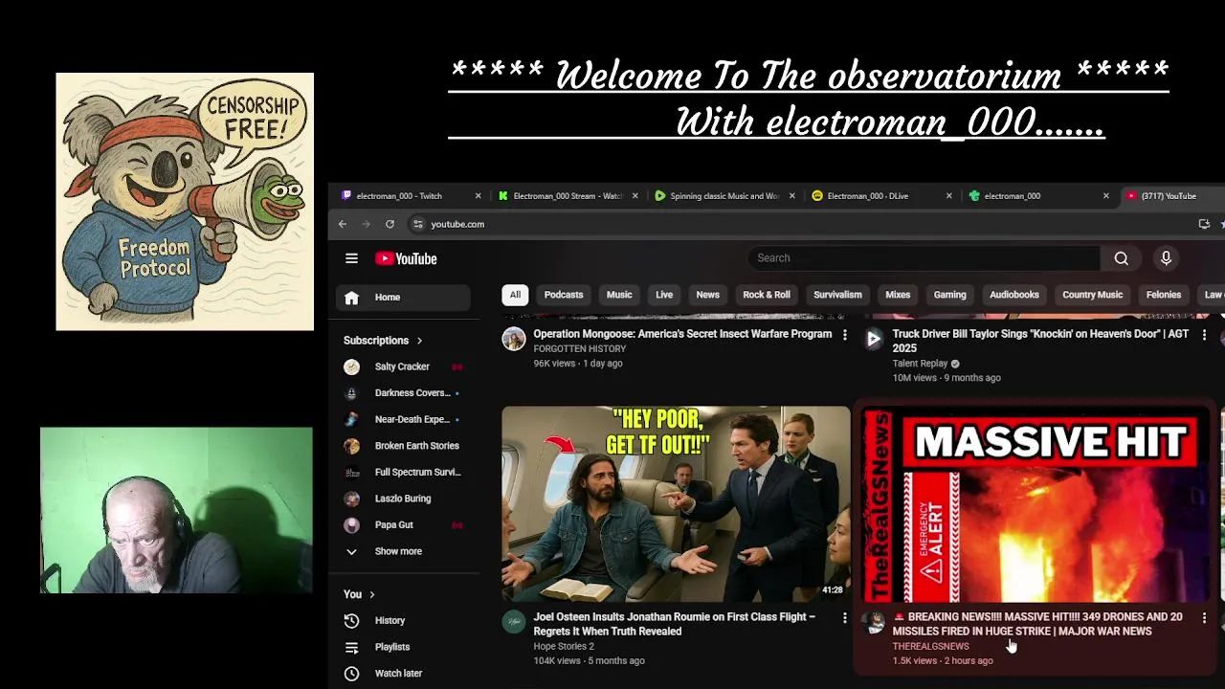Screen dimensions: 1225x689
Task: Open Broken Earth Stories channel avatar
Action: (x=352, y=446)
